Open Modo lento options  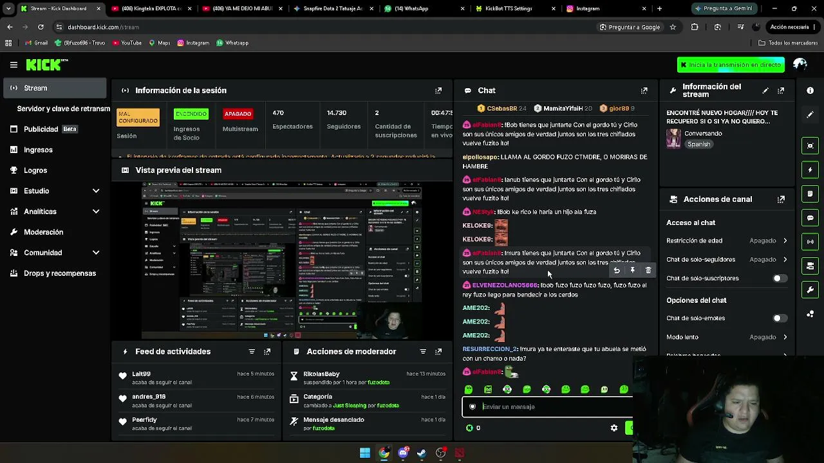727,337
